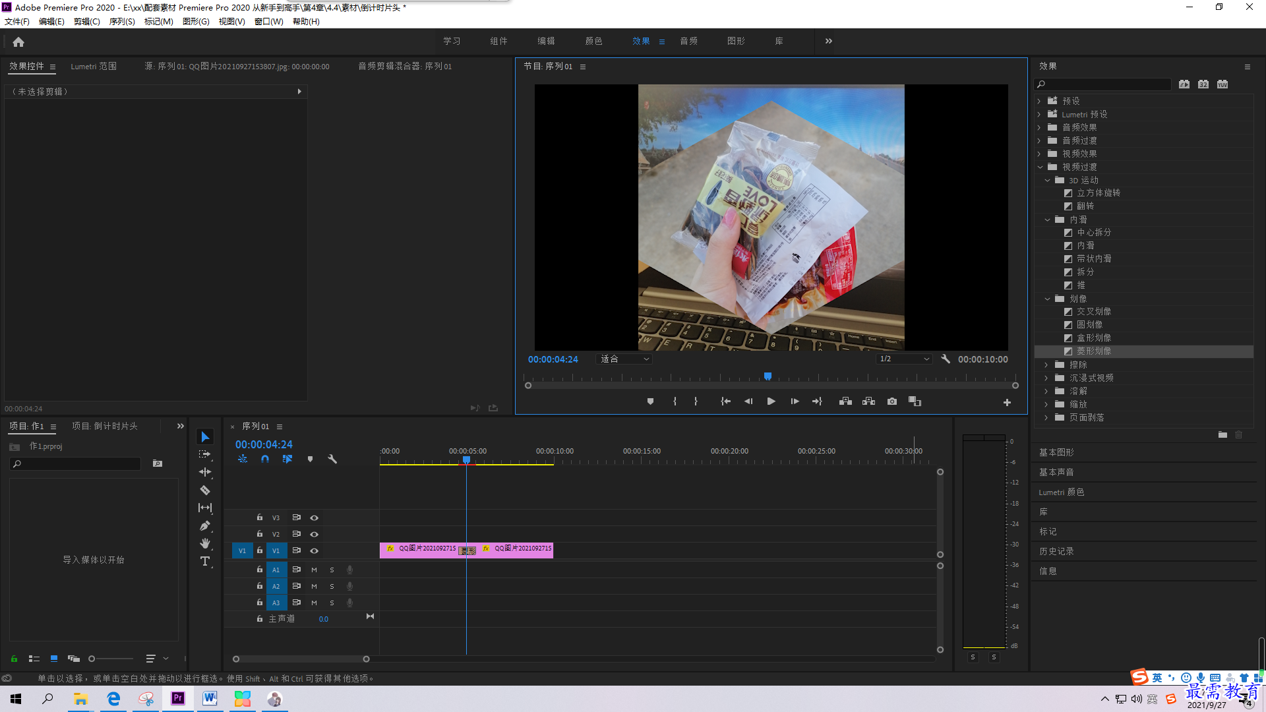The width and height of the screenshot is (1266, 712).
Task: Select the Pen tool
Action: 205,525
